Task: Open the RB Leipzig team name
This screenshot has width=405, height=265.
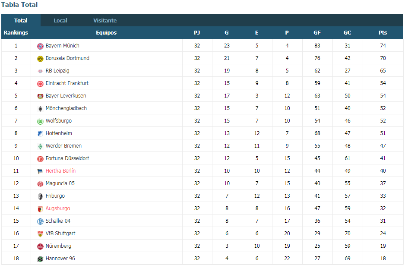Action: coord(57,70)
